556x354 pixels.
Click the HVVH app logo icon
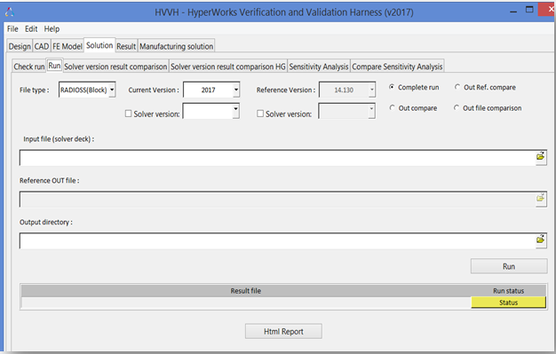(10, 12)
